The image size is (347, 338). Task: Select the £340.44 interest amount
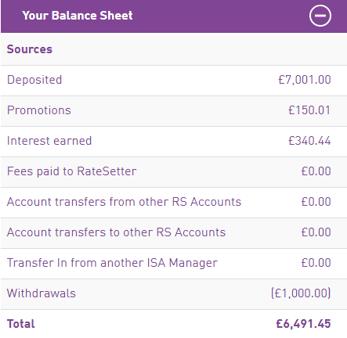click(309, 141)
